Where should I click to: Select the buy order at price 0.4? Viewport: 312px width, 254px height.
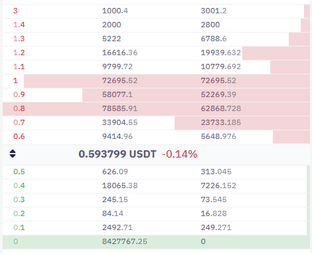(x=156, y=186)
